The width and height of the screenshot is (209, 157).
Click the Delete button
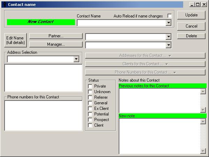[191, 36]
